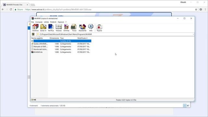
Task: Select the Novità dell'ultim... file row
Action: coord(61,49)
